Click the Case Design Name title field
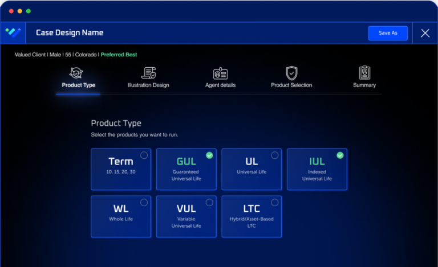This screenshot has height=267, width=438. coord(70,33)
